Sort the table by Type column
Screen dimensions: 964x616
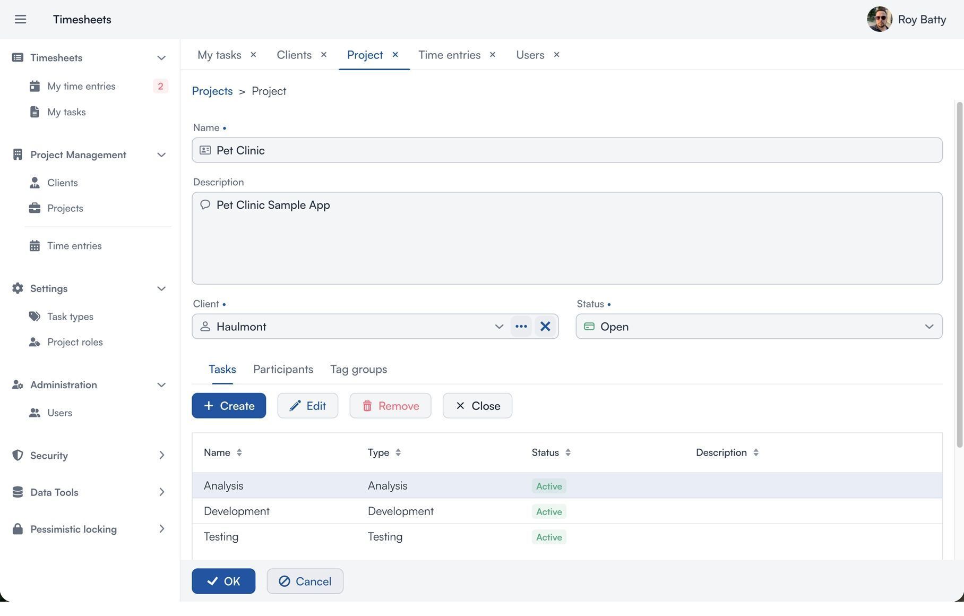[x=398, y=452]
